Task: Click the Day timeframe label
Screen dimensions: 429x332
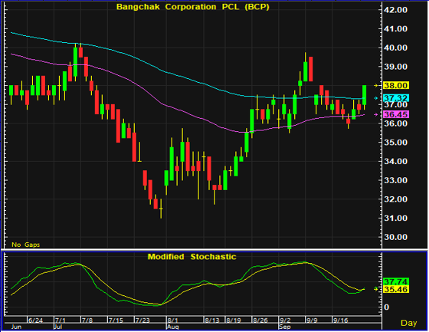Action: [409, 323]
